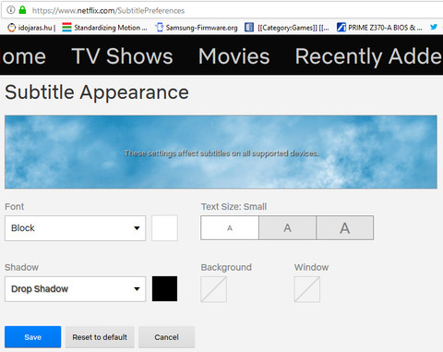Click the Cancel button
Screen dimensions: 443x352
tap(166, 337)
